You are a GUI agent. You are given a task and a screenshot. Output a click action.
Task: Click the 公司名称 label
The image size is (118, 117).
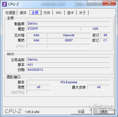pyautogui.click(x=18, y=60)
